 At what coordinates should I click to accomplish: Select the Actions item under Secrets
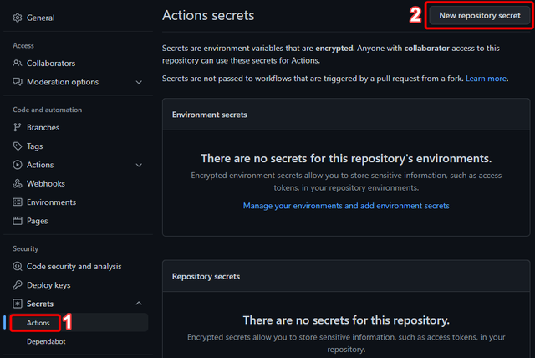[x=38, y=323]
